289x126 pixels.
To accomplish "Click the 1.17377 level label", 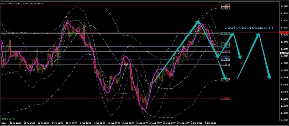I will click(x=225, y=80).
